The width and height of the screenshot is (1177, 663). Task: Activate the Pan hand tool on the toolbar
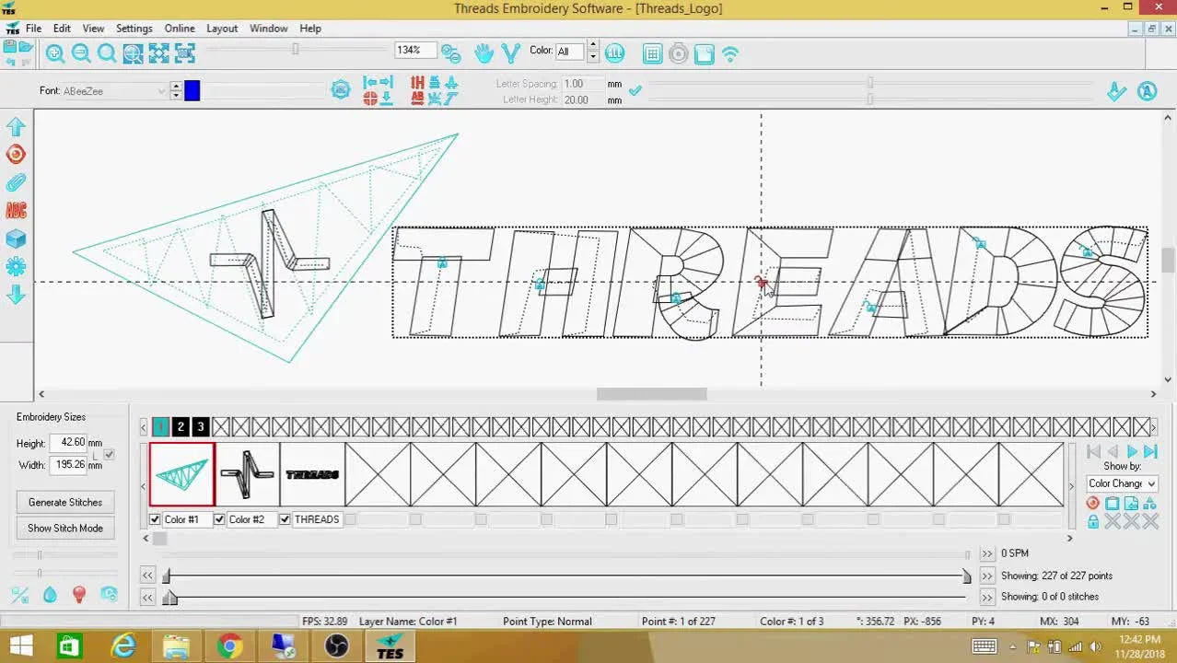tap(484, 53)
